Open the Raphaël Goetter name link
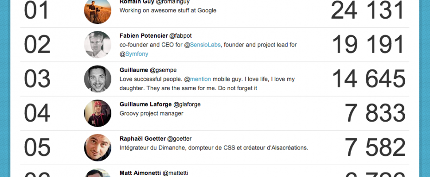This screenshot has height=177, width=430. [143, 139]
